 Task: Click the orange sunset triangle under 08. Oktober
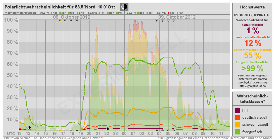60,20
